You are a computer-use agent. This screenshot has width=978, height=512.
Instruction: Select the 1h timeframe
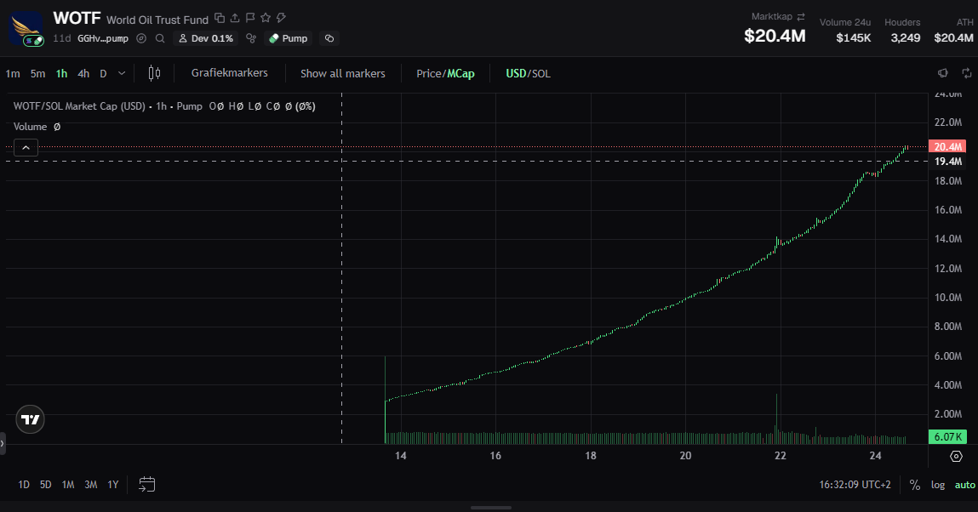coord(62,73)
